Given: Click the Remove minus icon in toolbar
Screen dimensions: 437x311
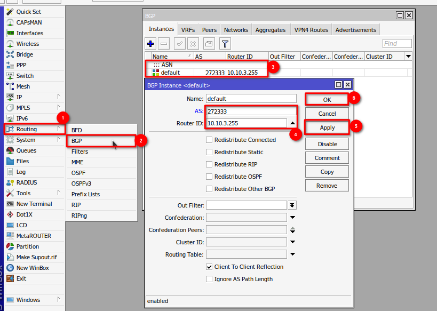Looking at the screenshot, I should 164,44.
